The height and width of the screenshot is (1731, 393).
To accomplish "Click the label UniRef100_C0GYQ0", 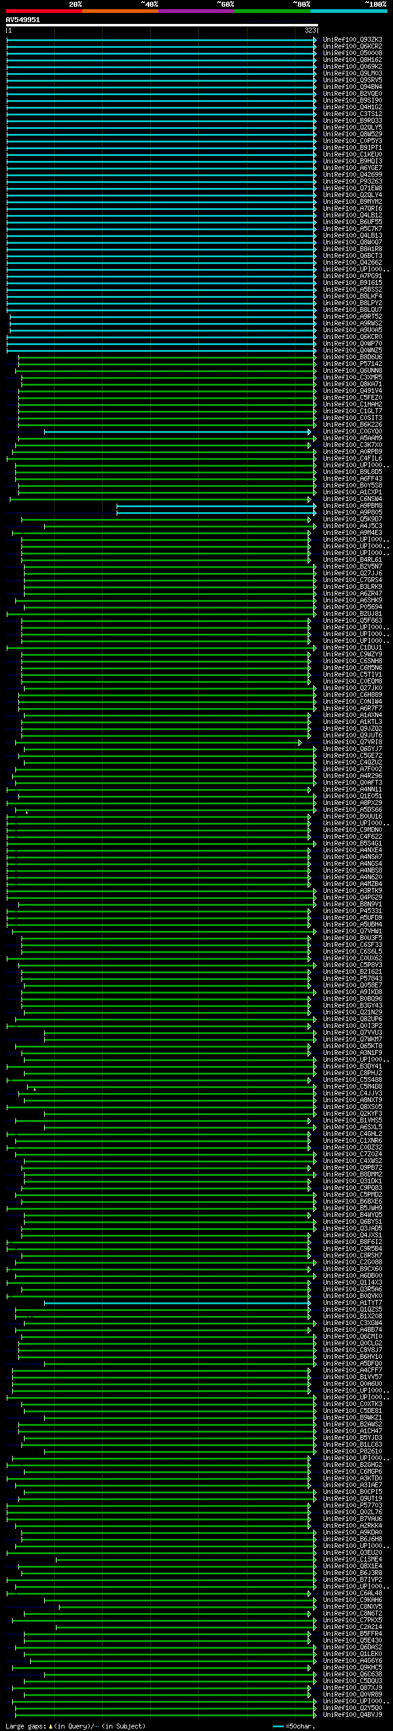I will (x=352, y=432).
